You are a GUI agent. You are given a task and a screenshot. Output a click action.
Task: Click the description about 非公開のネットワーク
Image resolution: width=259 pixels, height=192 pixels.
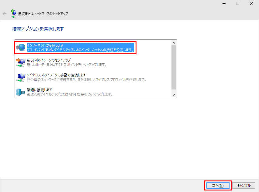click(86, 79)
